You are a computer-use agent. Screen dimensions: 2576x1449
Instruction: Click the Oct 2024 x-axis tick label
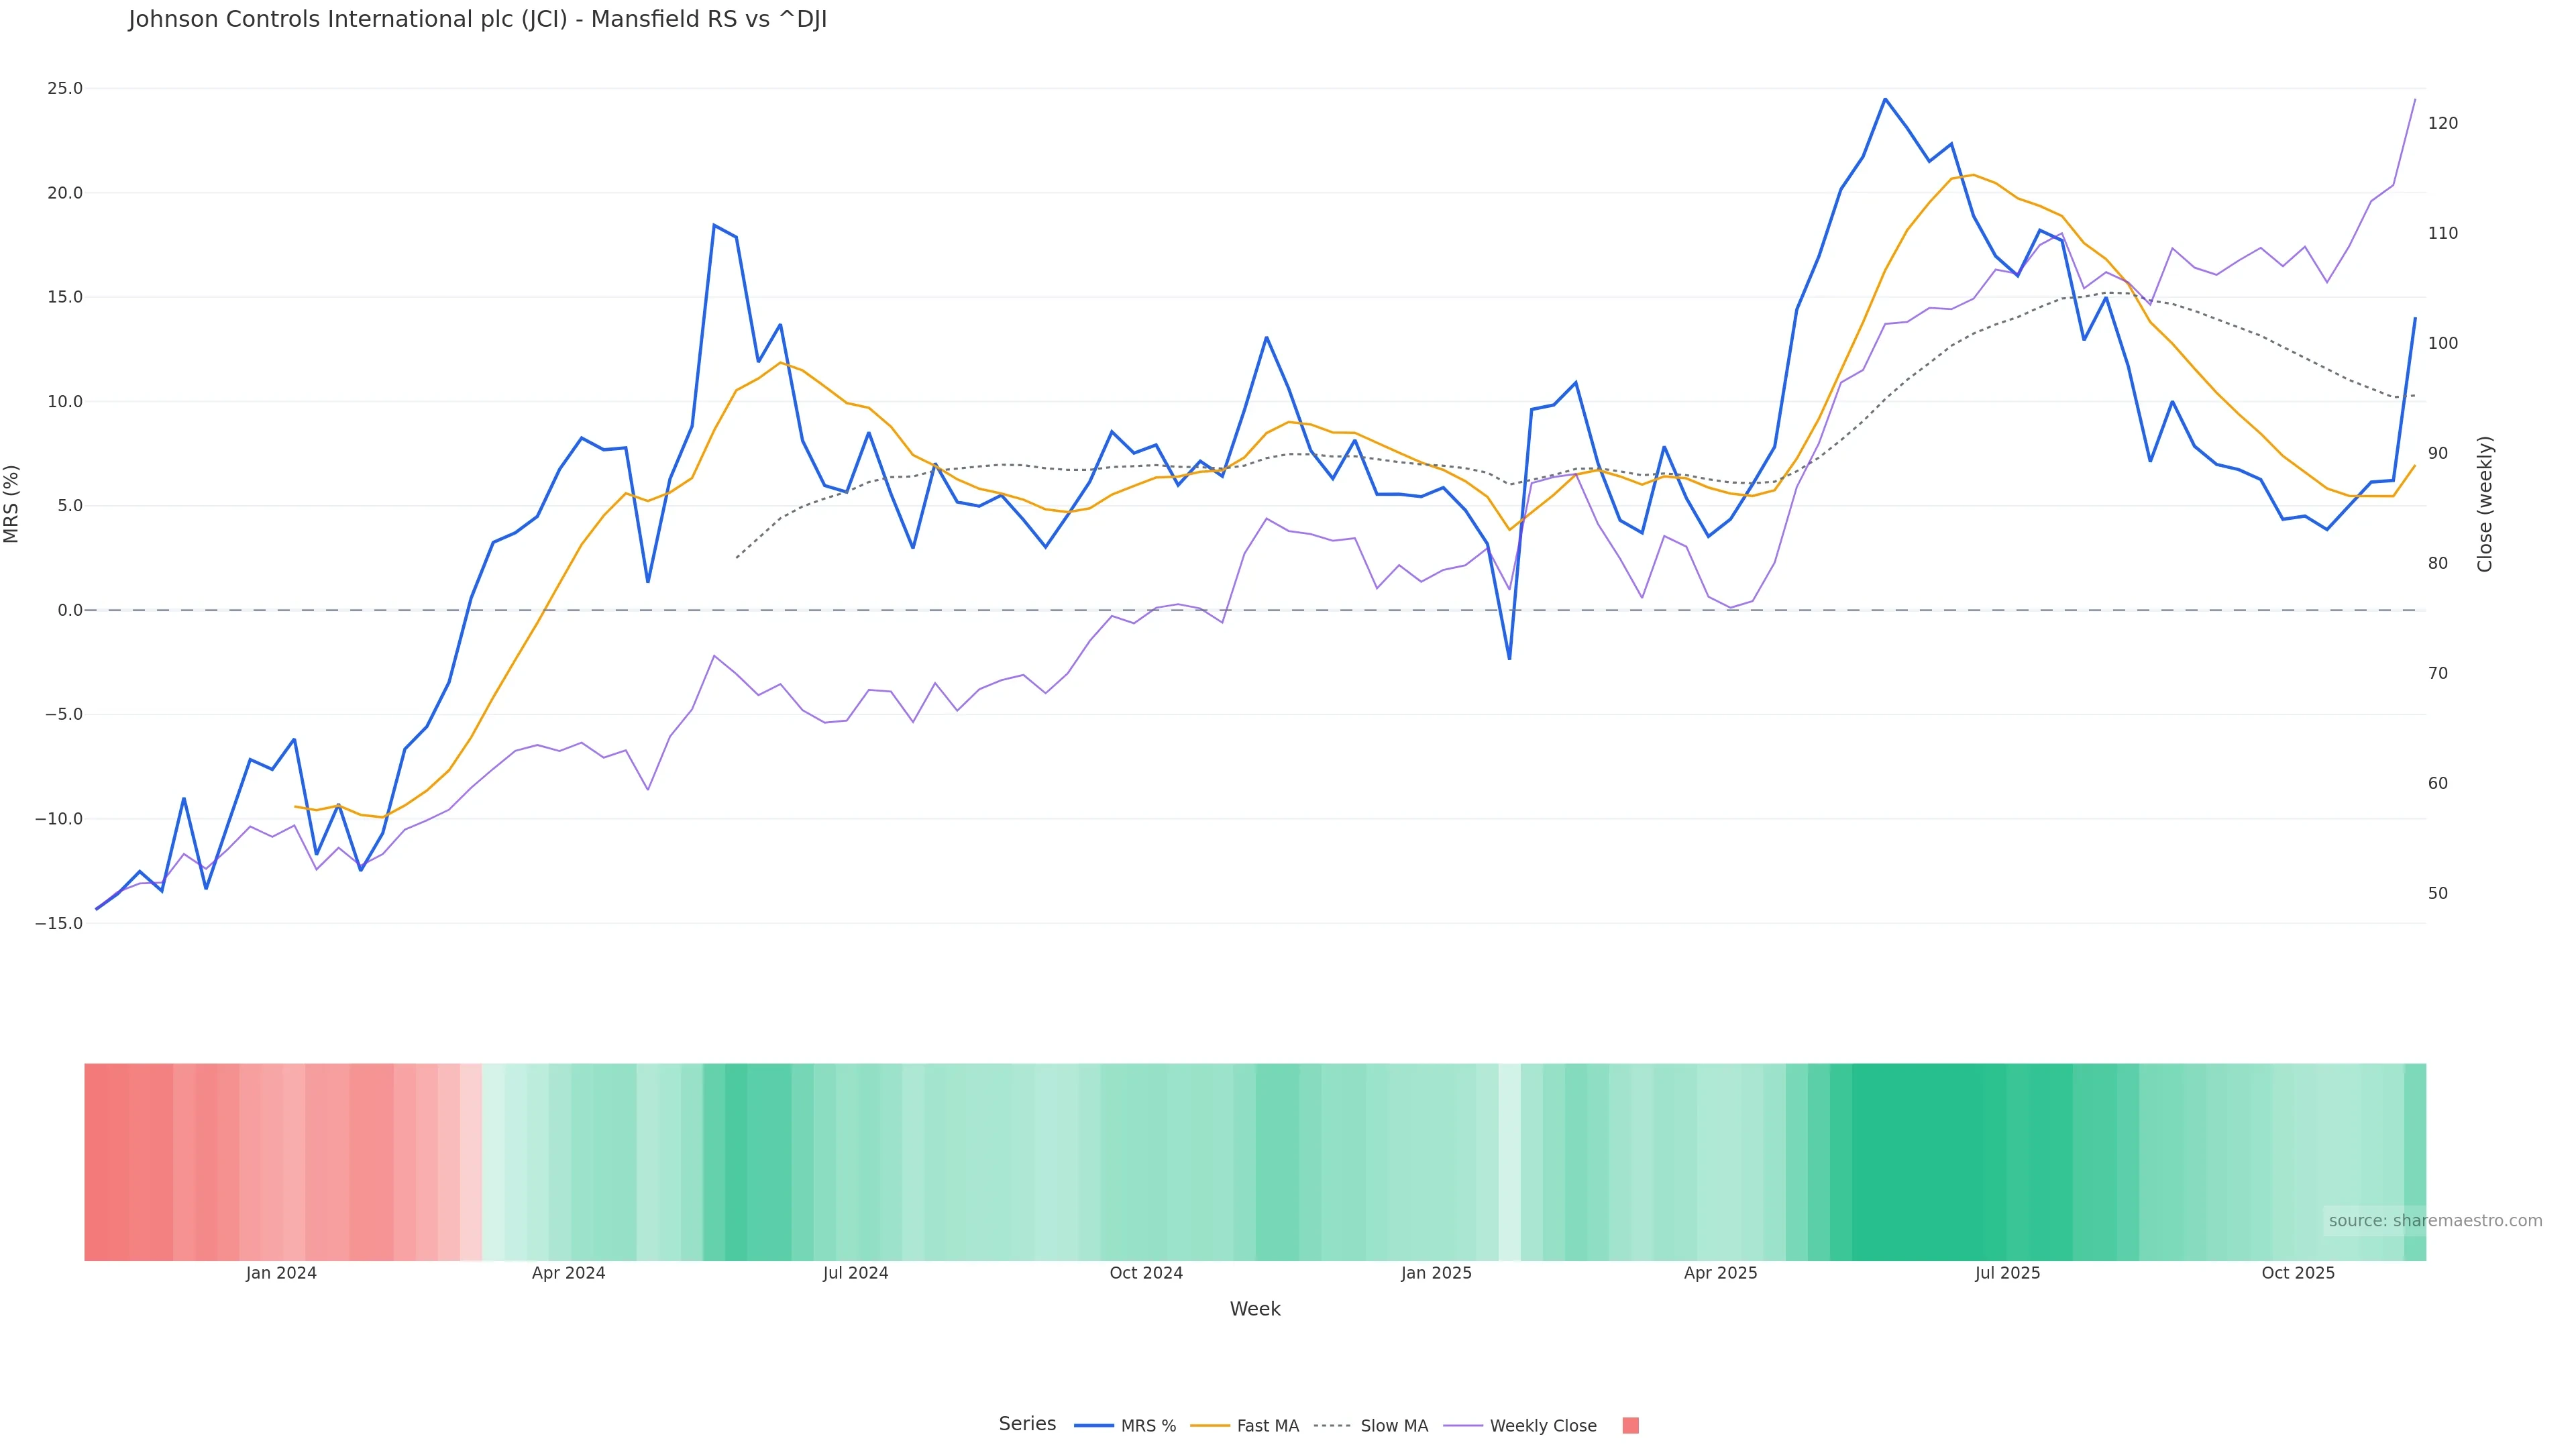coord(1146,1274)
